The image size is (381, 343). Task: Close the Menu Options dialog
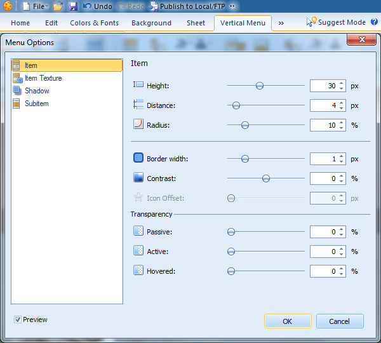(361, 39)
